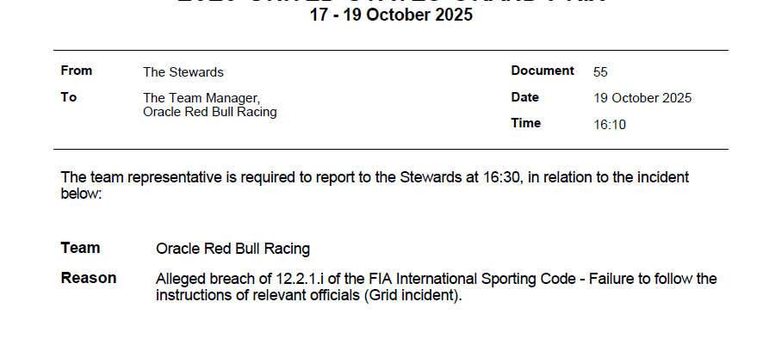Click the "Time" field label
The height and width of the screenshot is (345, 769).
coord(525,123)
